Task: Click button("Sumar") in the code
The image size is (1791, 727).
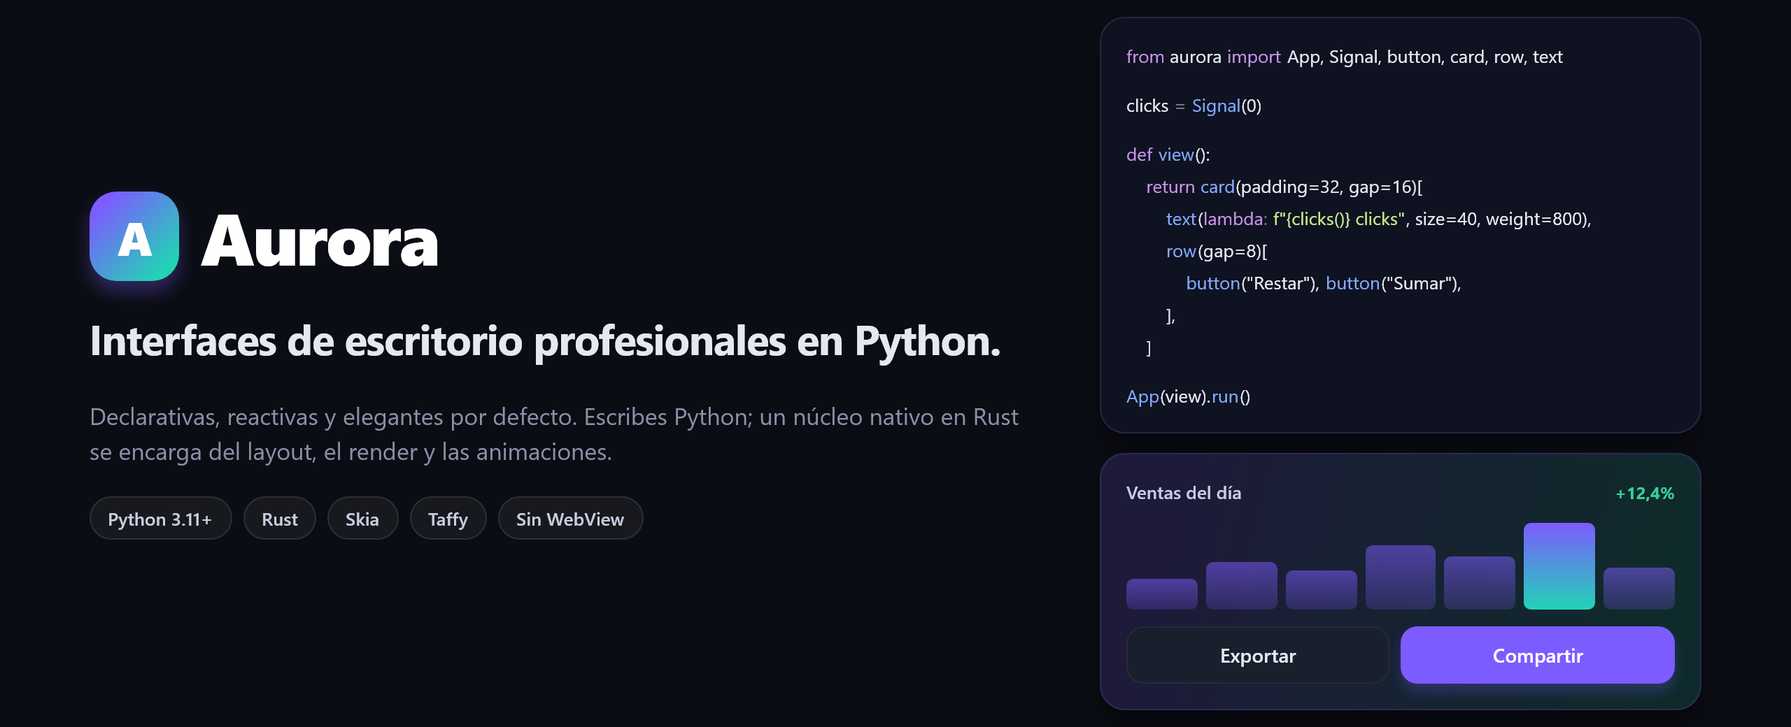Action: tap(1391, 284)
